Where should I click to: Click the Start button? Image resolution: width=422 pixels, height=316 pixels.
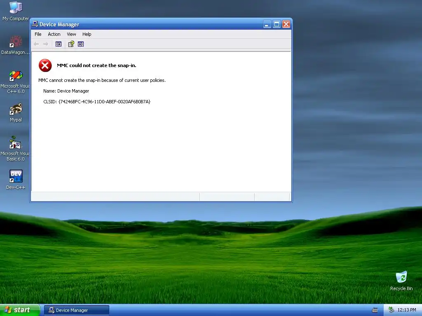20,310
